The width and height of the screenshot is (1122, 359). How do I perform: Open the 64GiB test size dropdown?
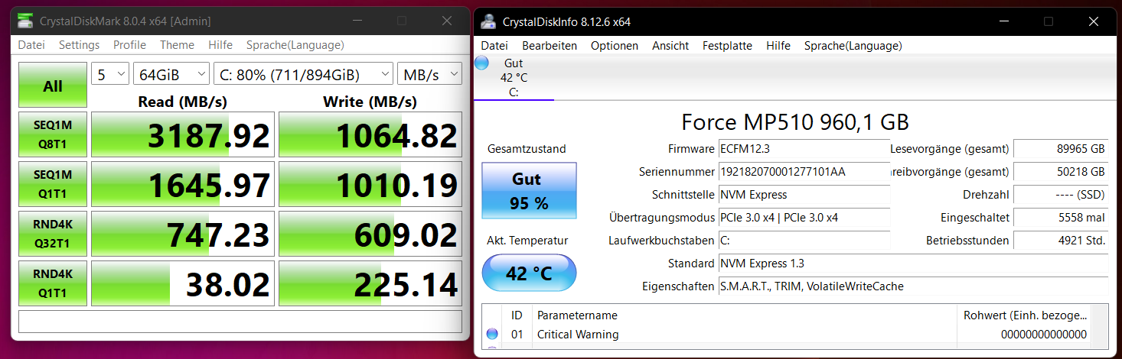click(171, 74)
